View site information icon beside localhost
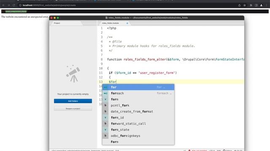The width and height of the screenshot is (270, 151). 20,5
